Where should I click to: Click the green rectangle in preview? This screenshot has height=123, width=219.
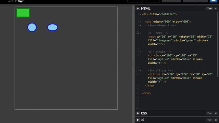[x=23, y=13]
